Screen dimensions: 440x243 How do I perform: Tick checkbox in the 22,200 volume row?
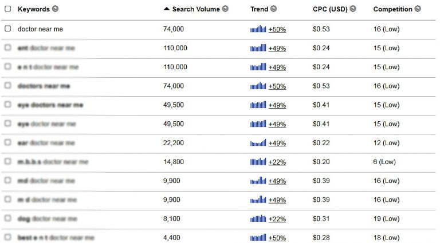8,142
